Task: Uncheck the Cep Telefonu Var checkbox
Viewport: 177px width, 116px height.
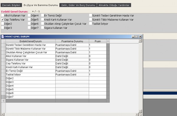Action: pos(2,19)
